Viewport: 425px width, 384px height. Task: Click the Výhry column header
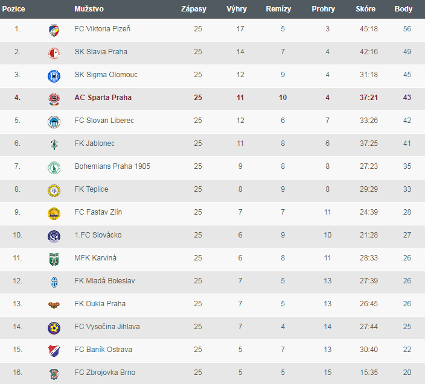(x=237, y=9)
